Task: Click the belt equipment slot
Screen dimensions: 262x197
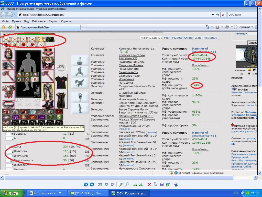Action: point(9,104)
